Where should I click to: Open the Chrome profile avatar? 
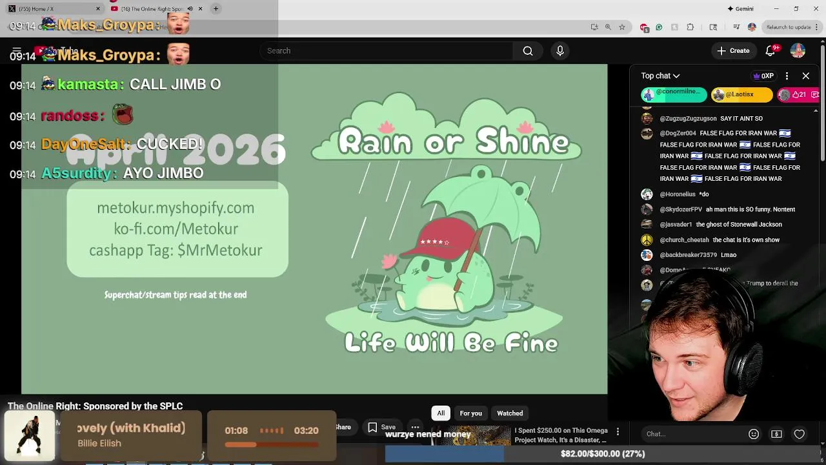click(752, 27)
